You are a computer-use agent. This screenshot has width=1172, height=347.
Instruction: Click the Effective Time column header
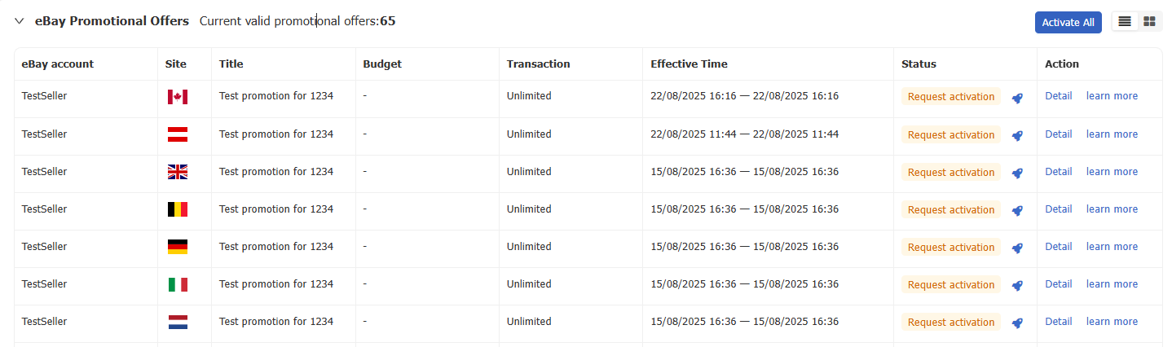pyautogui.click(x=689, y=64)
